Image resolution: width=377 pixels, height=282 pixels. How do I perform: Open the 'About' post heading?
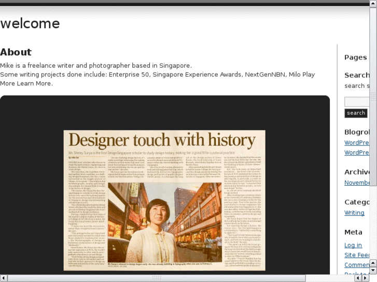(x=16, y=52)
